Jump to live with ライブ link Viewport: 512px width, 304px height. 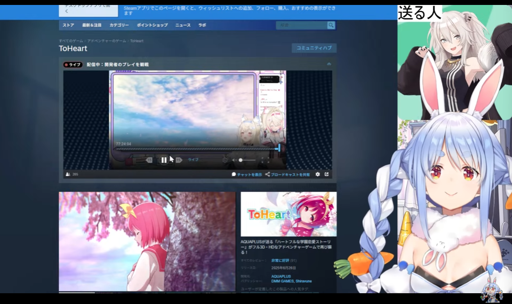tap(193, 160)
